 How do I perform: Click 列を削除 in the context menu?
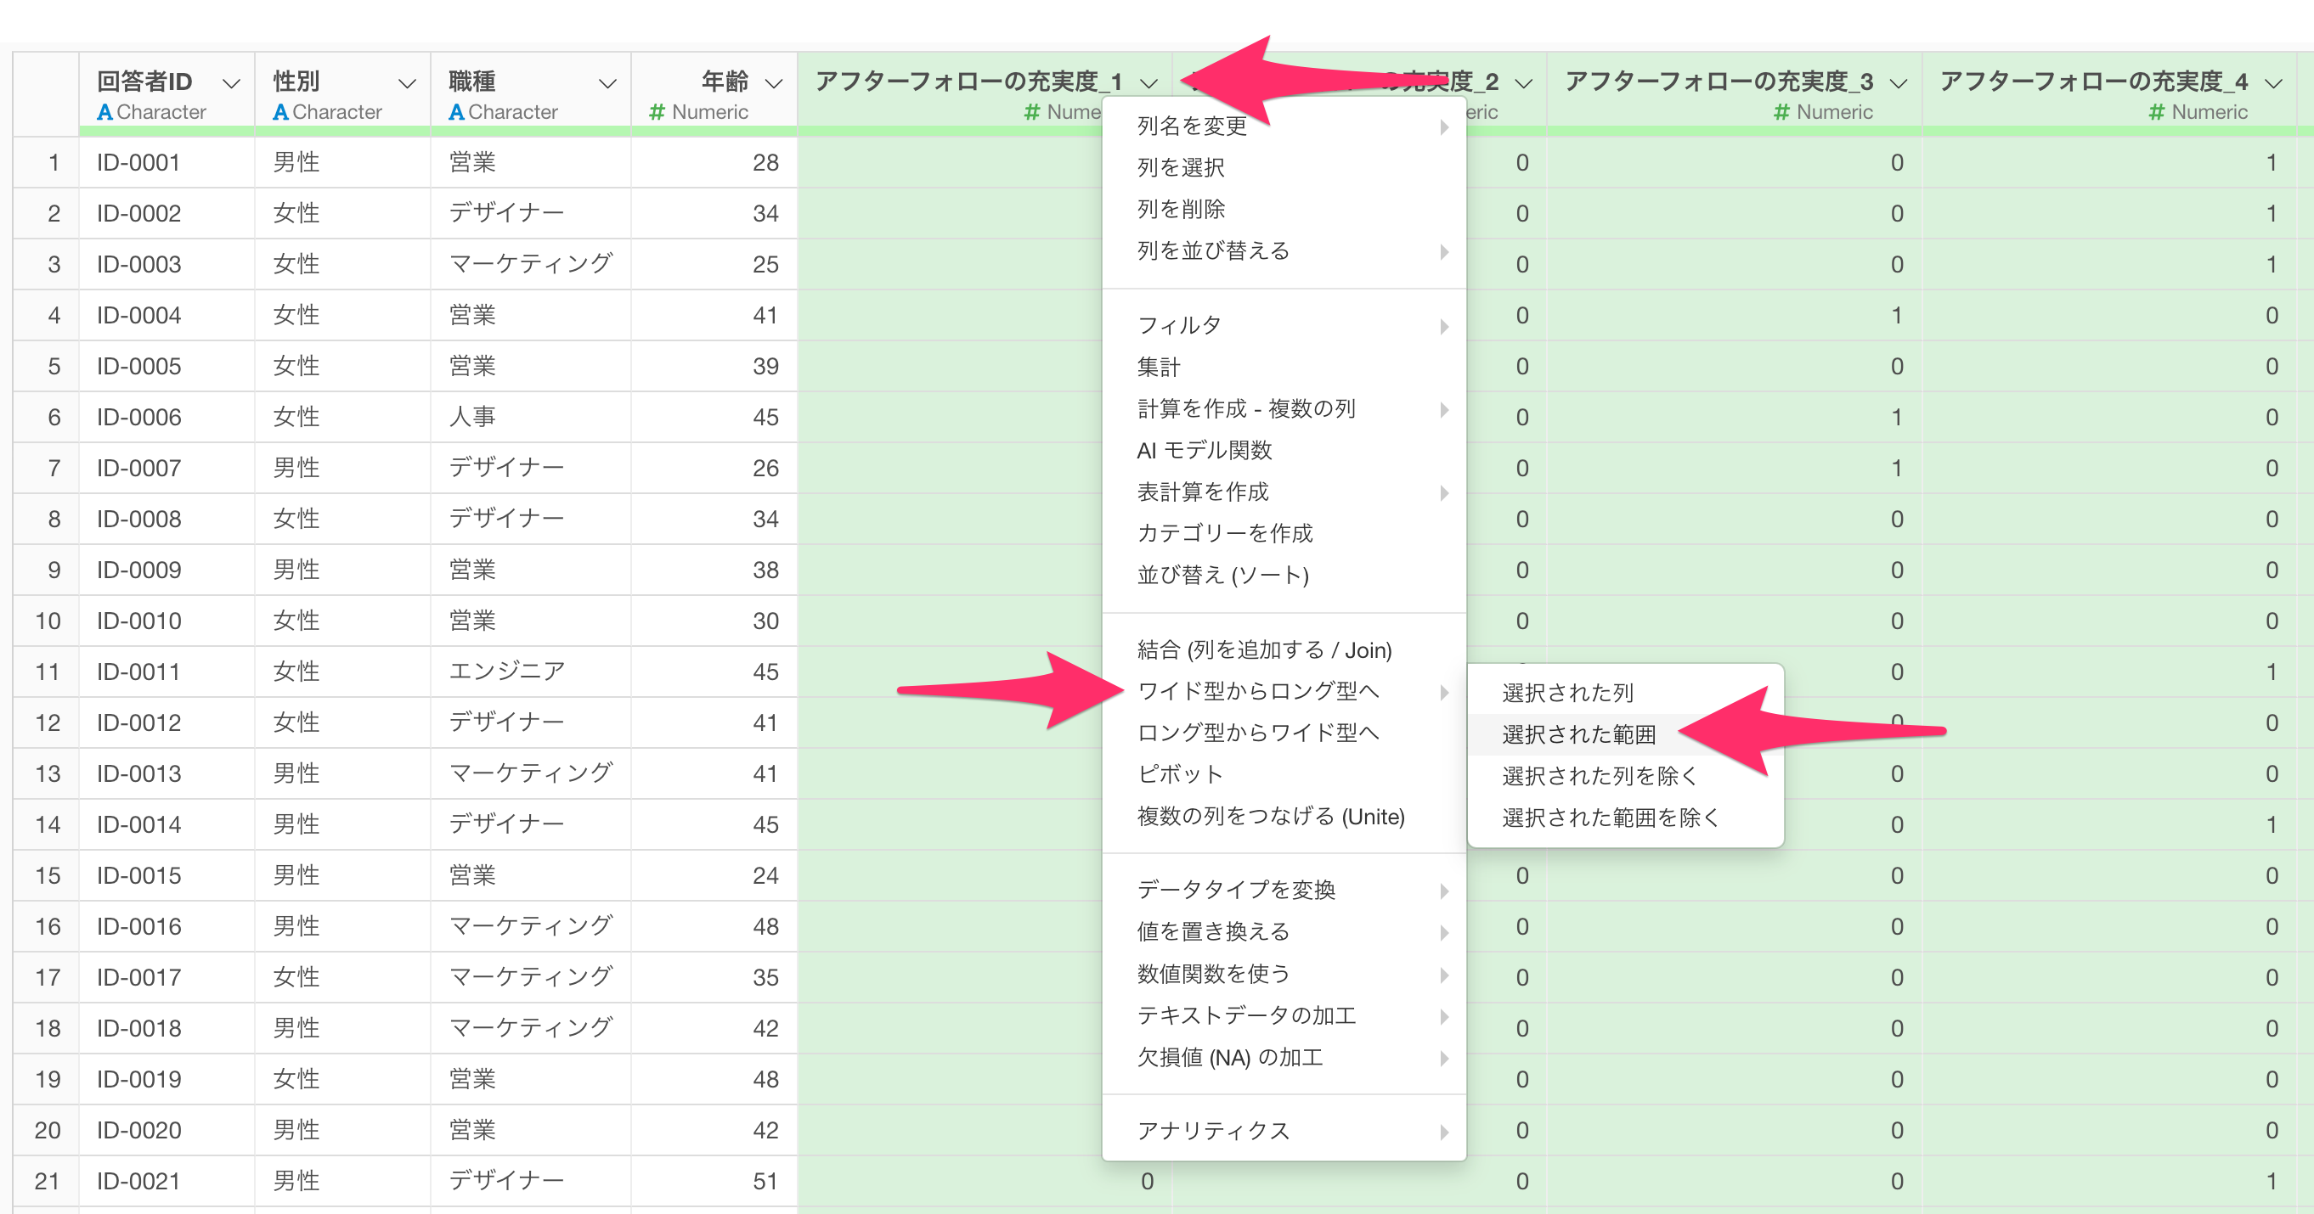coord(1180,209)
